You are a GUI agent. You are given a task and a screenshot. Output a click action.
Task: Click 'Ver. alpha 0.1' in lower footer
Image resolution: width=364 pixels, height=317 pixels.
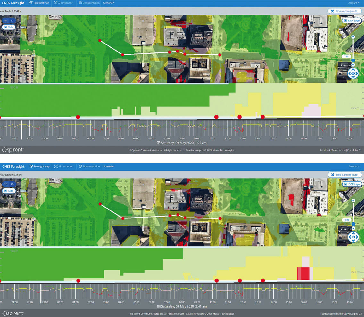pos(354,314)
